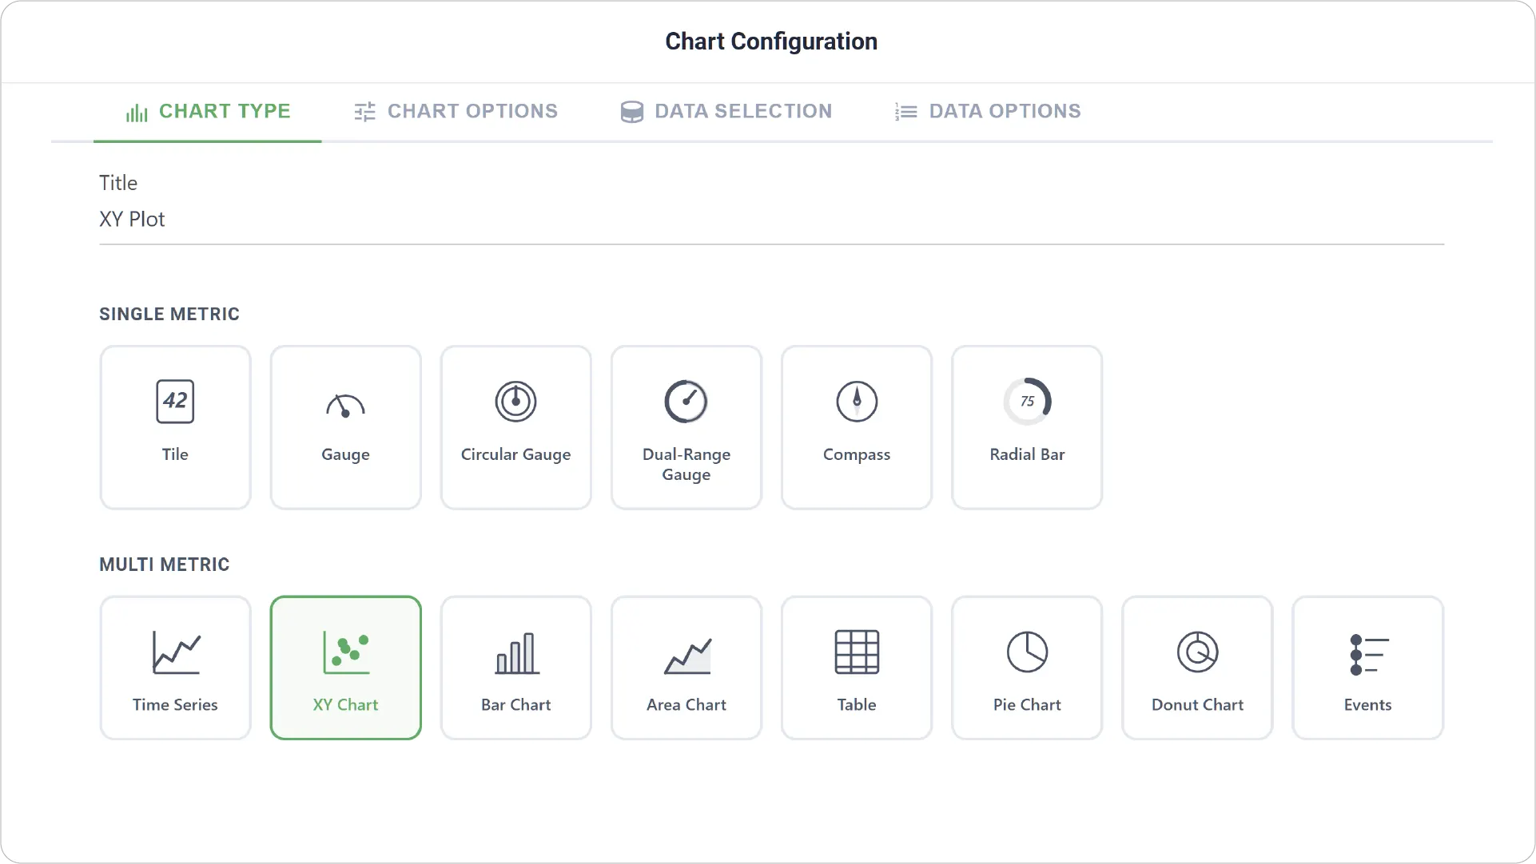This screenshot has height=864, width=1536.
Task: Choose the Pie Chart icon
Action: pyautogui.click(x=1027, y=668)
